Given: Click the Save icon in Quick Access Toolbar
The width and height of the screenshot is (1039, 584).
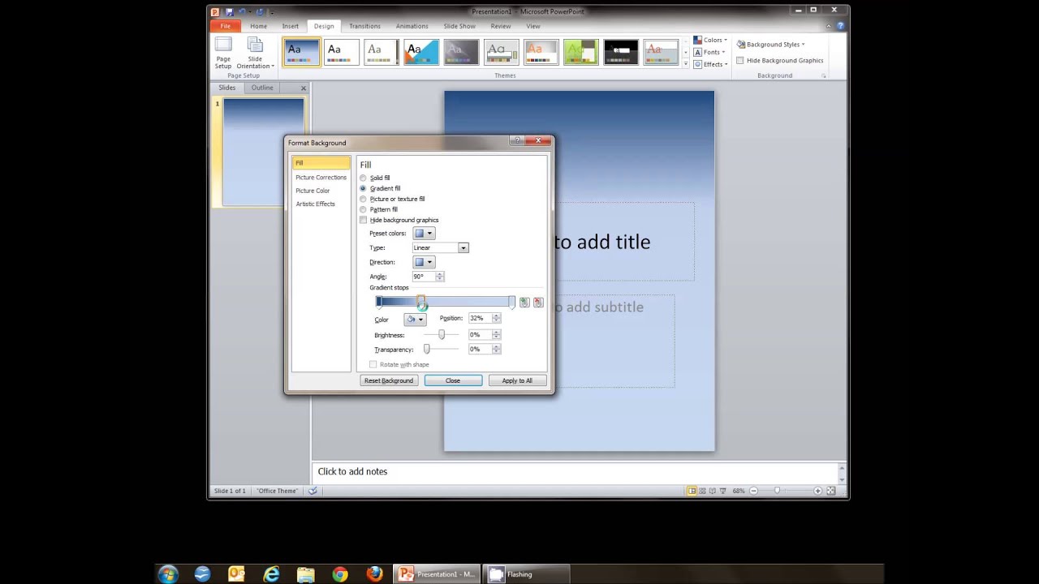Looking at the screenshot, I should (230, 11).
